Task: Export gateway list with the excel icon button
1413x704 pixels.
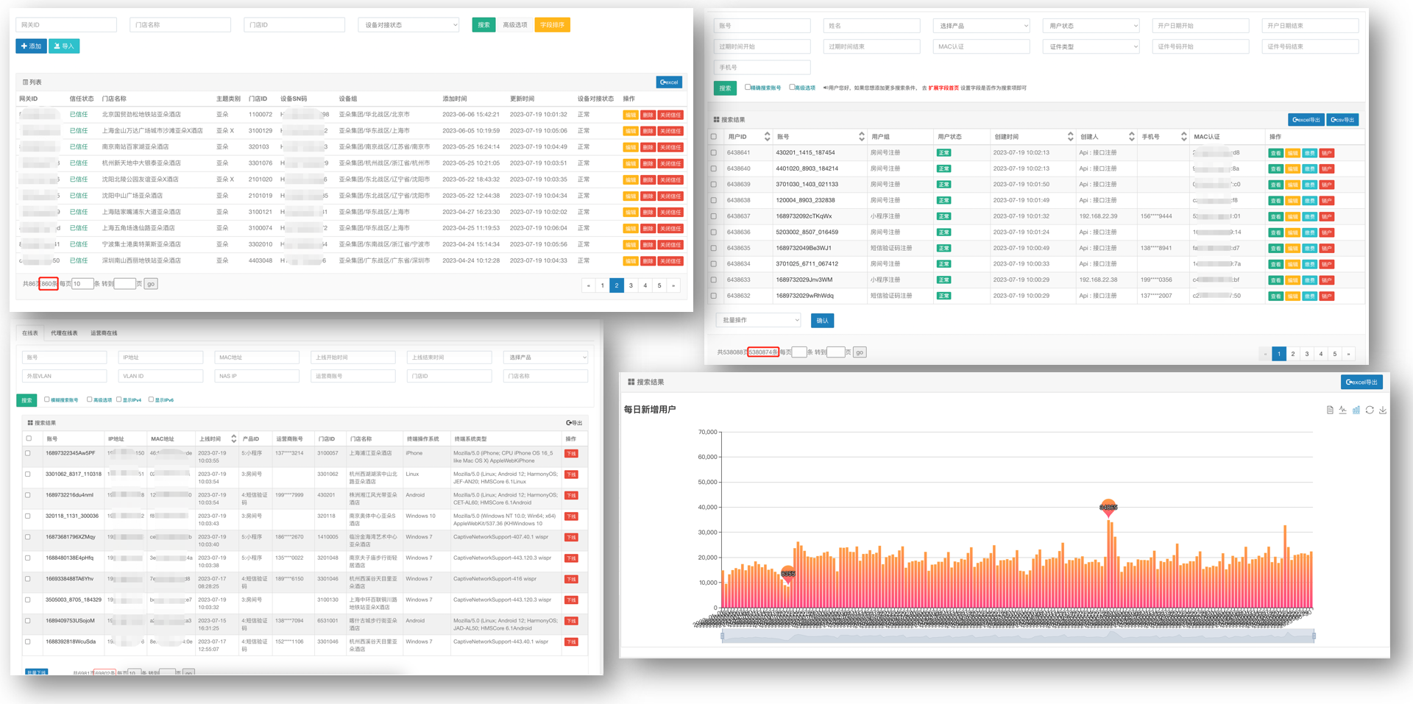Action: [x=669, y=82]
